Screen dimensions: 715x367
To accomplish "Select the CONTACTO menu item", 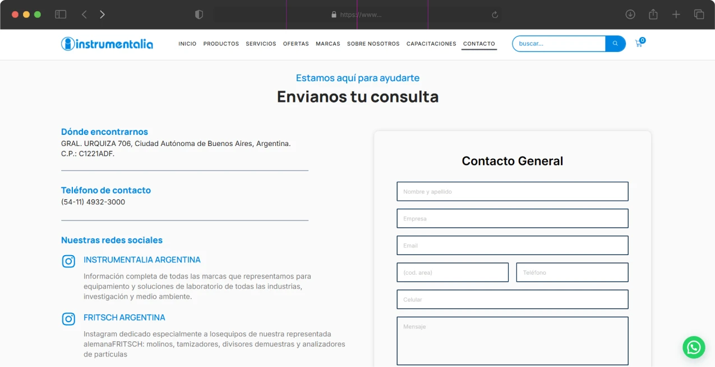I will 479,44.
